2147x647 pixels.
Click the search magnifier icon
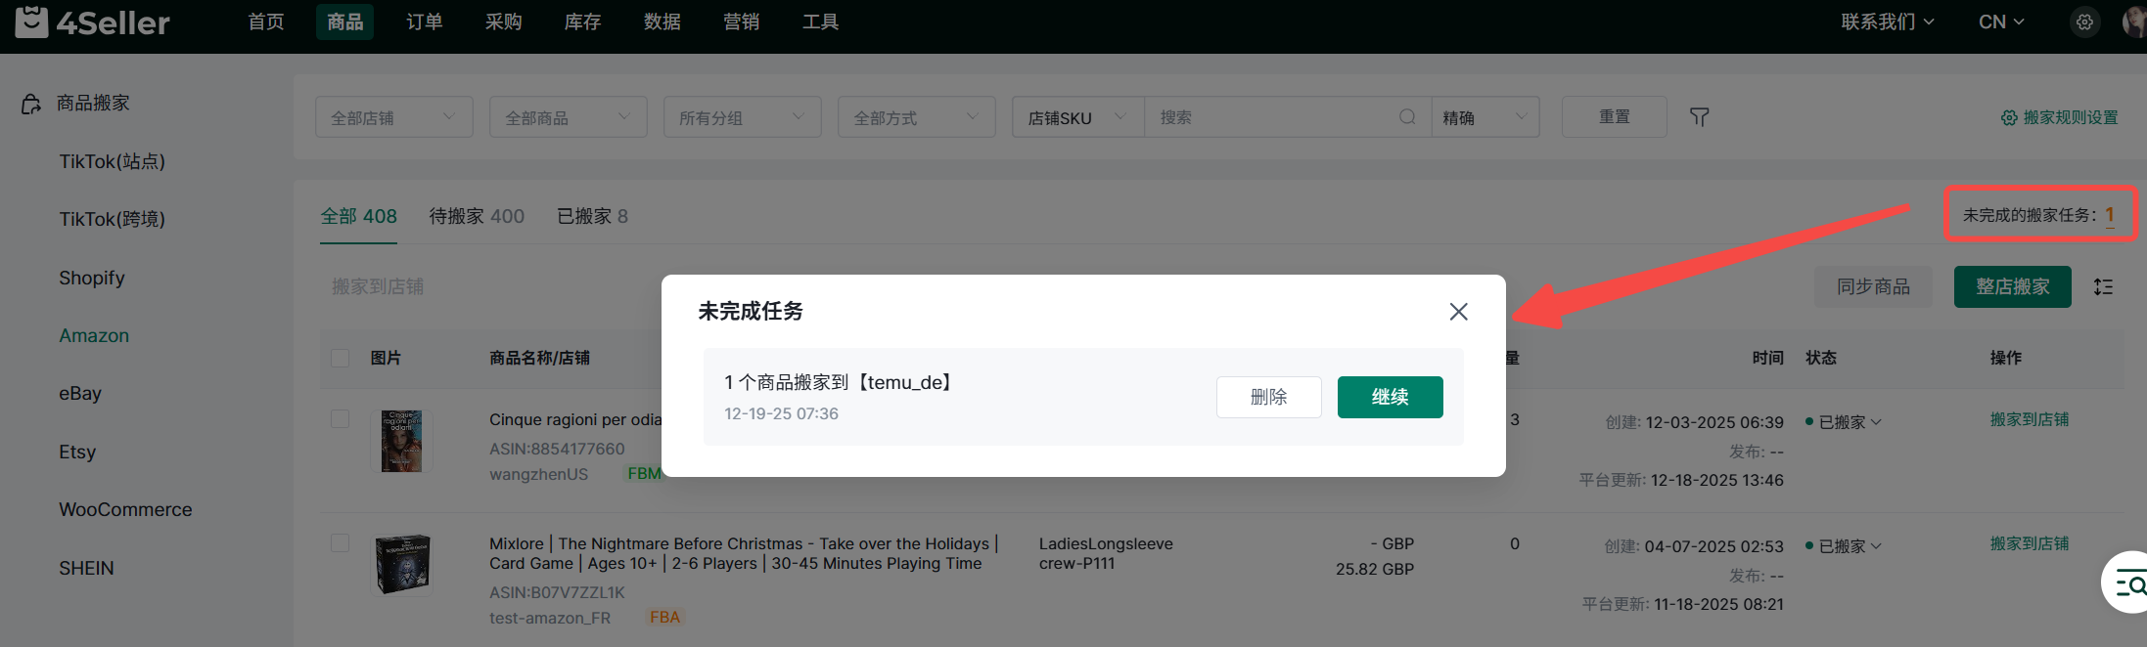1407,117
